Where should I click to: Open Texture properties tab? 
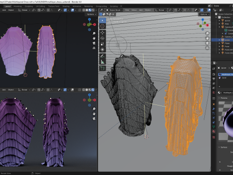214,137
